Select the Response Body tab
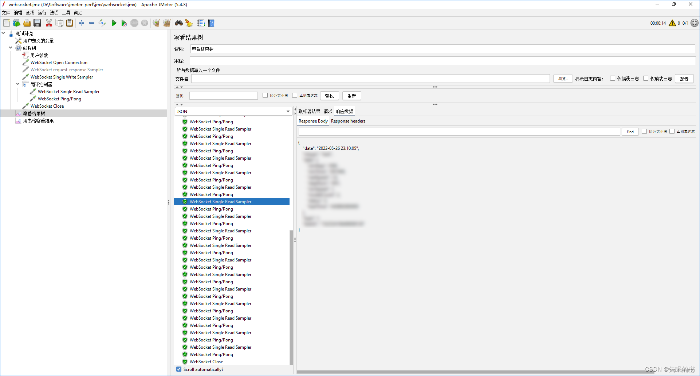The width and height of the screenshot is (700, 376). click(313, 121)
